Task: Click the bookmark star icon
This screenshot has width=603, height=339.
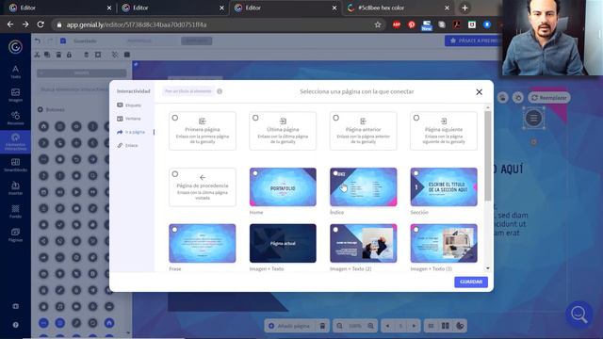Action: (378, 24)
